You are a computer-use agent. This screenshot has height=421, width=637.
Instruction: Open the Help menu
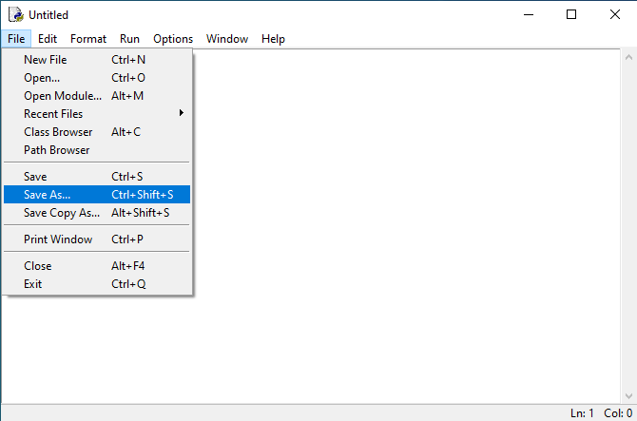coord(273,39)
